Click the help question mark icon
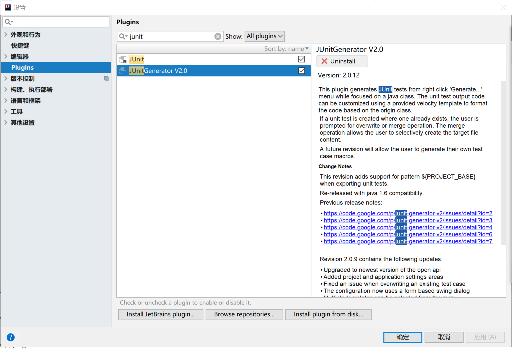The image size is (512, 348). click(x=11, y=337)
